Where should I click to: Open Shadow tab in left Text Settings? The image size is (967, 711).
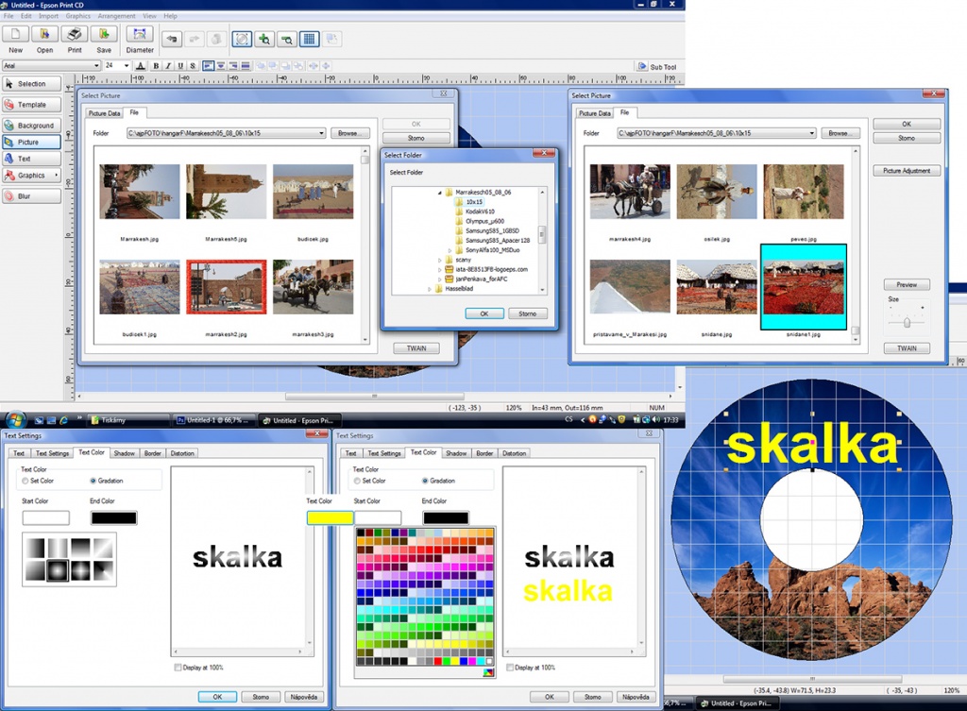coord(124,453)
